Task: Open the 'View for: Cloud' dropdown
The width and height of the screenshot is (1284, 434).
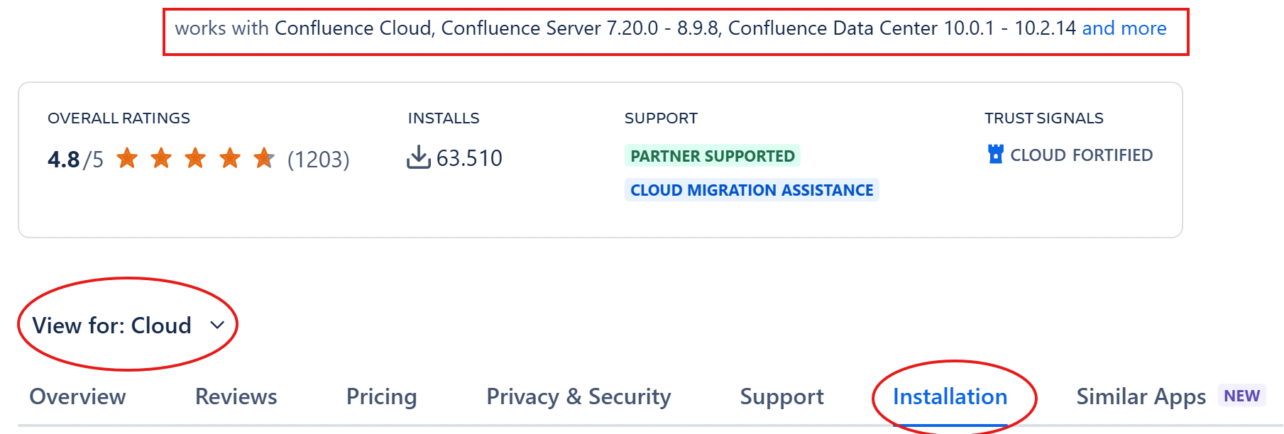Action: (128, 325)
